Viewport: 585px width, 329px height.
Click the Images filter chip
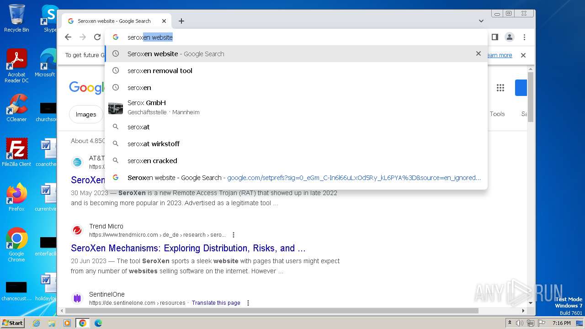click(86, 114)
